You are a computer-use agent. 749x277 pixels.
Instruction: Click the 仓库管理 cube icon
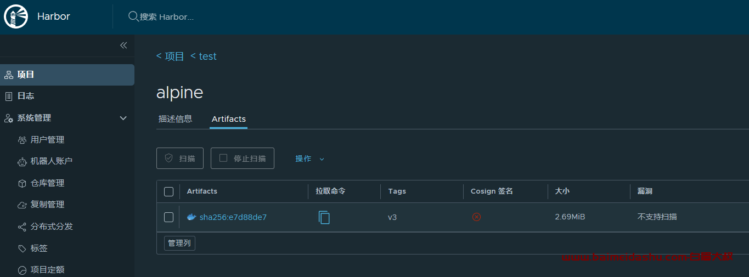click(x=22, y=183)
